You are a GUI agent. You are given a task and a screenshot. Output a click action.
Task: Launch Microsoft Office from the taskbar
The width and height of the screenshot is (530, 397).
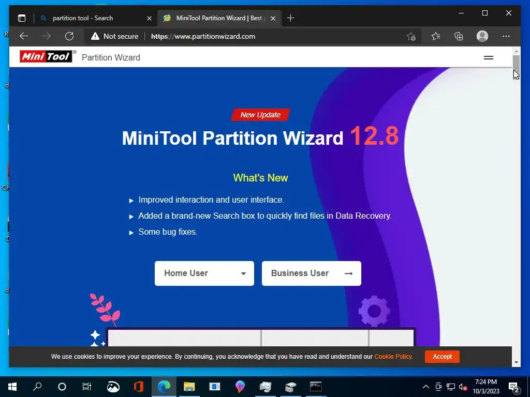pyautogui.click(x=139, y=387)
